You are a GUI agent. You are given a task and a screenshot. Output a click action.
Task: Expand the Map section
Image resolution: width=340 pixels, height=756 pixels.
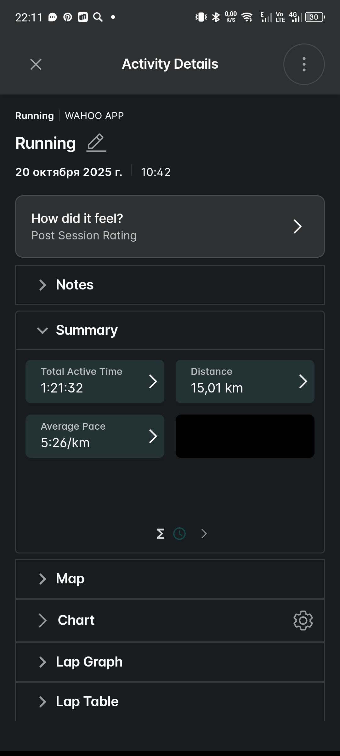click(170, 579)
